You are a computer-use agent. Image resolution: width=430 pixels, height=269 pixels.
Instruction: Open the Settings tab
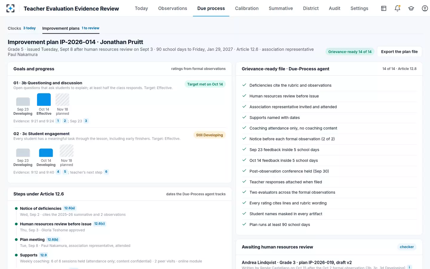click(359, 8)
